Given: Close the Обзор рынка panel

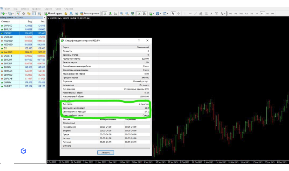Looking at the screenshot, I should click(45, 18).
